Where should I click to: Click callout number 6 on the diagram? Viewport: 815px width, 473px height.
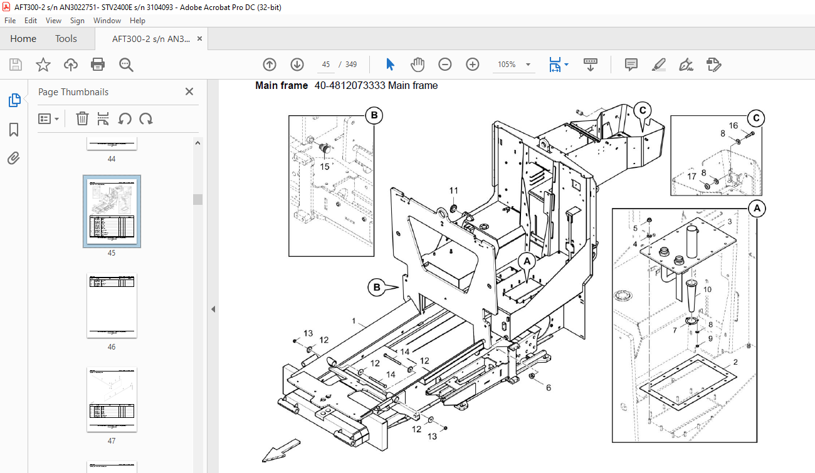(x=549, y=388)
